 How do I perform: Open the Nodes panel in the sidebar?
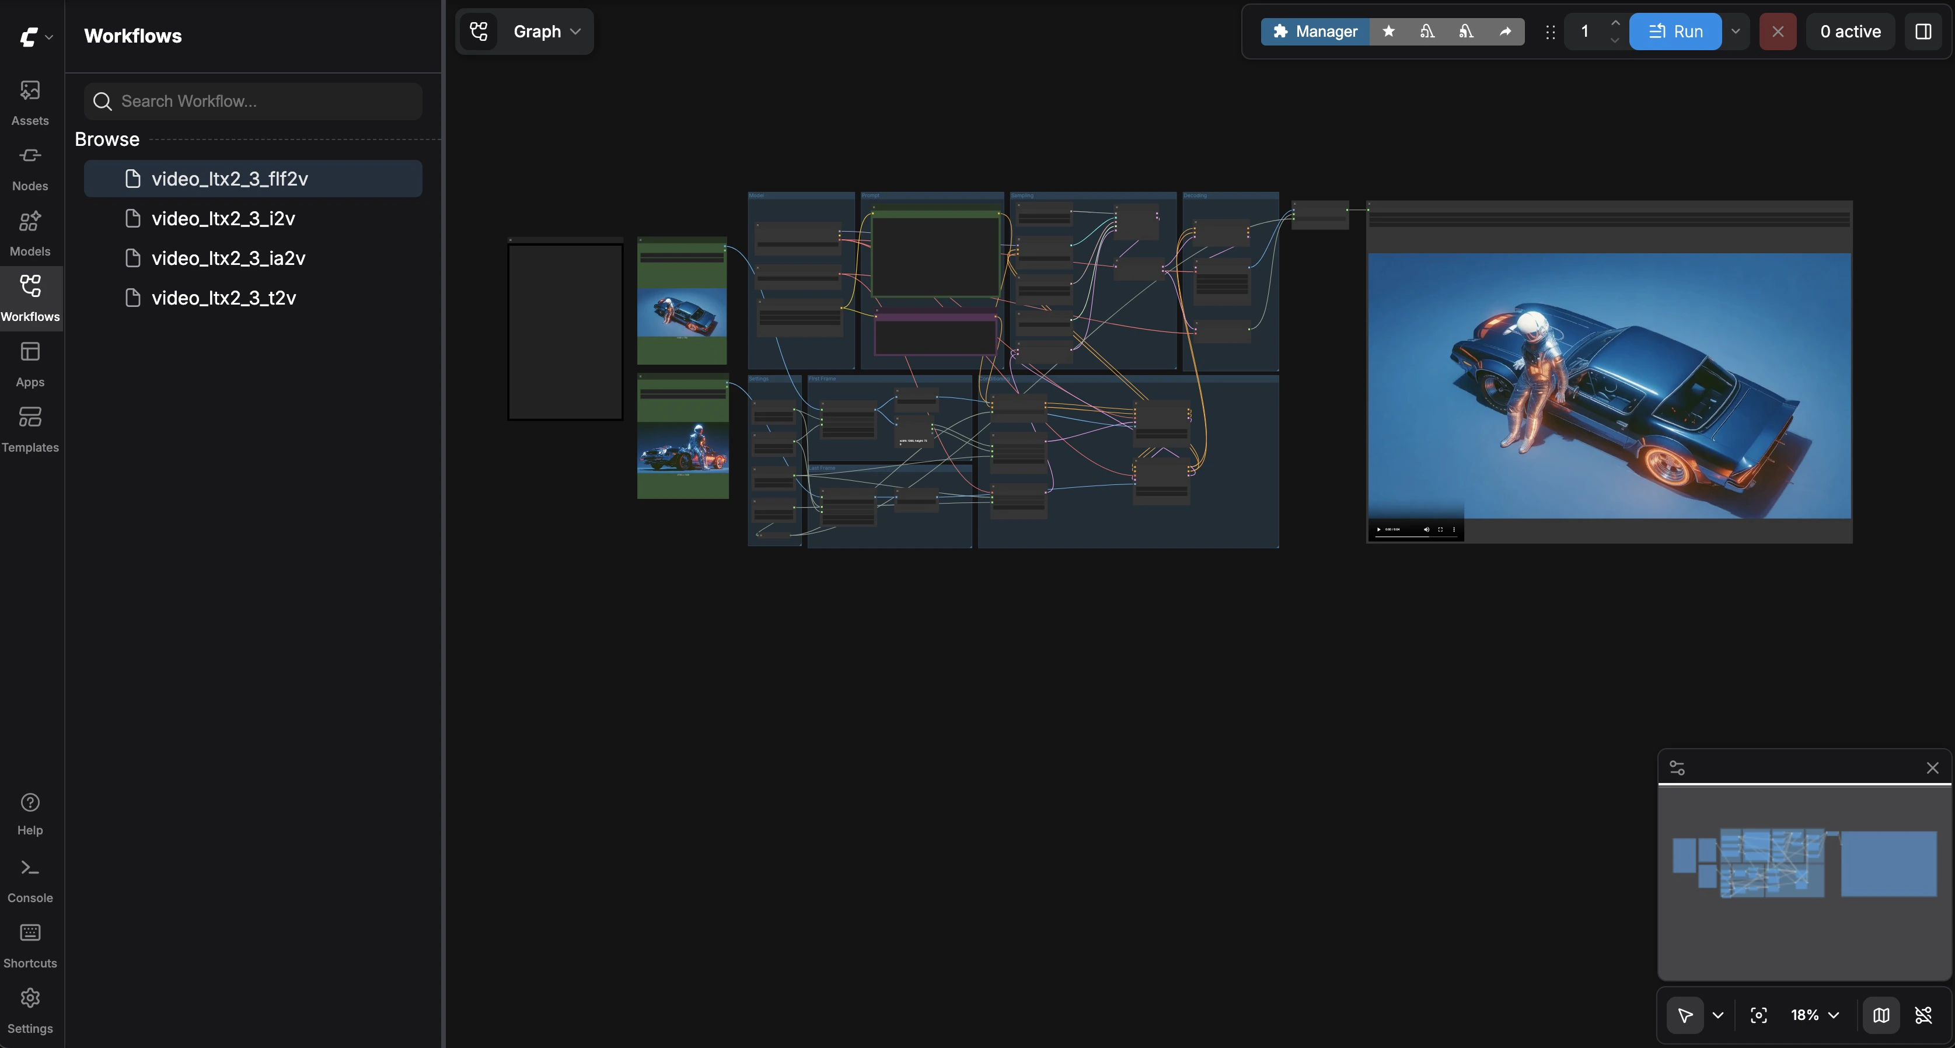(30, 166)
